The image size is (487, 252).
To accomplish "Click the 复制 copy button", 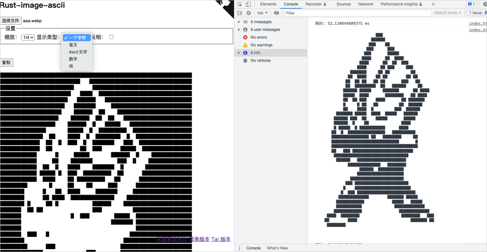I will pos(6,63).
